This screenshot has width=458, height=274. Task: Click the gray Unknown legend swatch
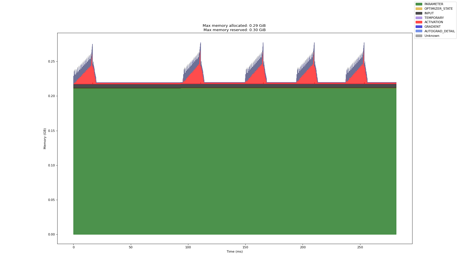[x=419, y=36]
